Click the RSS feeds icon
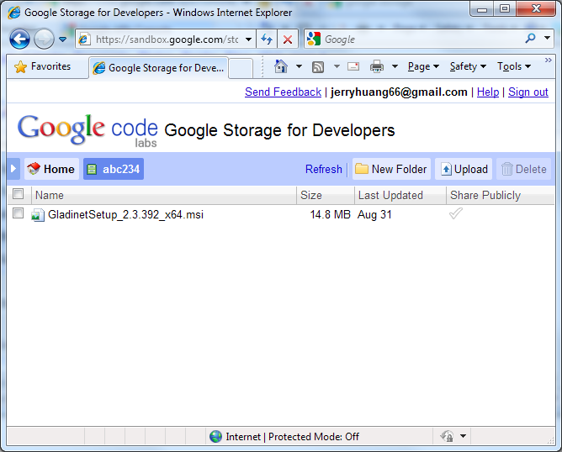The height and width of the screenshot is (452, 562). pos(318,67)
